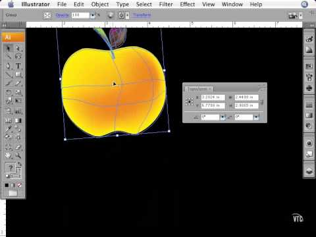The width and height of the screenshot is (316, 237).
Task: Select the Live Paint Bucket tool
Action: coord(9,138)
